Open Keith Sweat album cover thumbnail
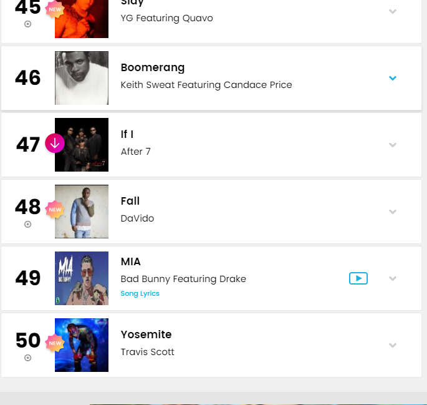The height and width of the screenshot is (405, 427). click(x=82, y=78)
